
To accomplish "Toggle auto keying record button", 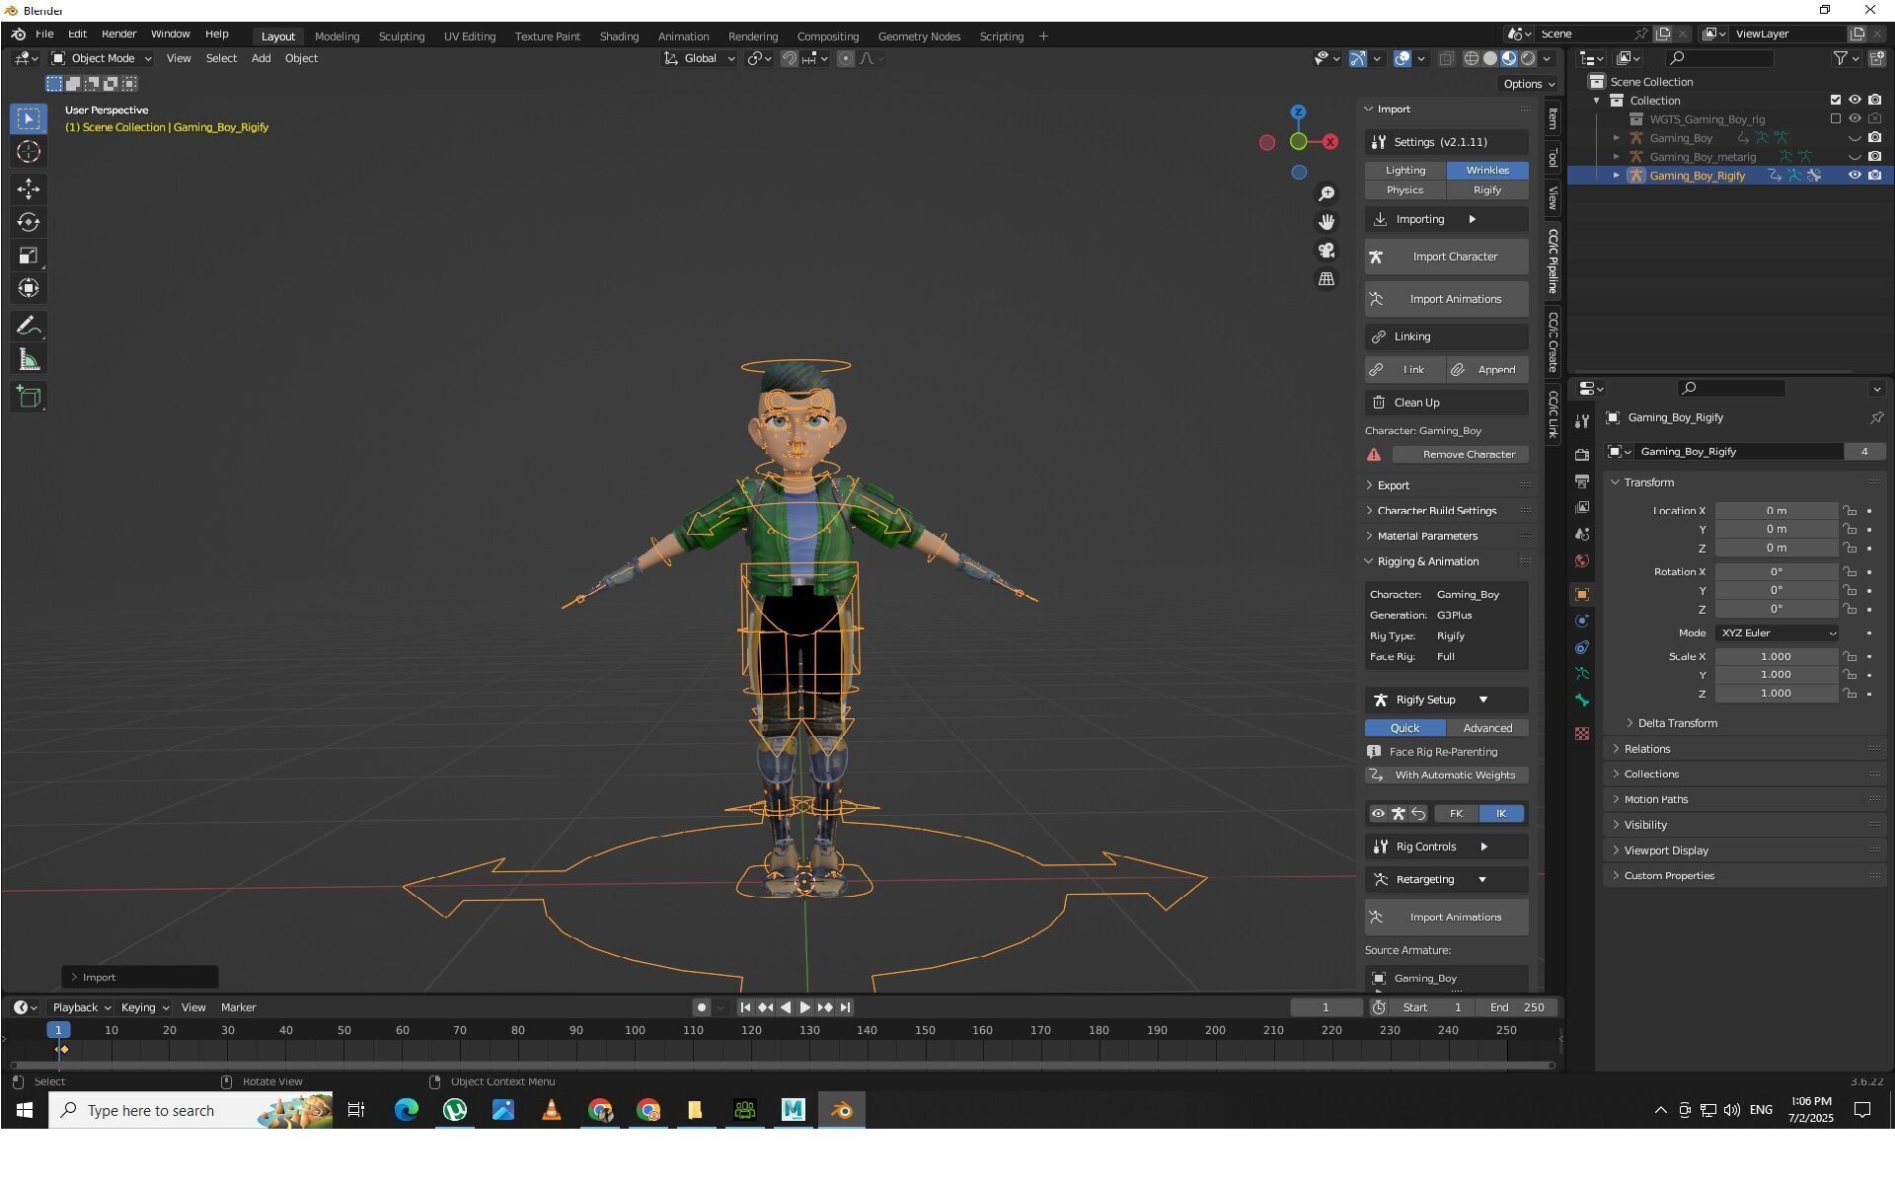I will point(701,1007).
